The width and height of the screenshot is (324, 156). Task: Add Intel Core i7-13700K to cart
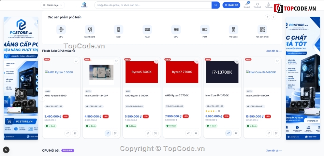coord(236,133)
